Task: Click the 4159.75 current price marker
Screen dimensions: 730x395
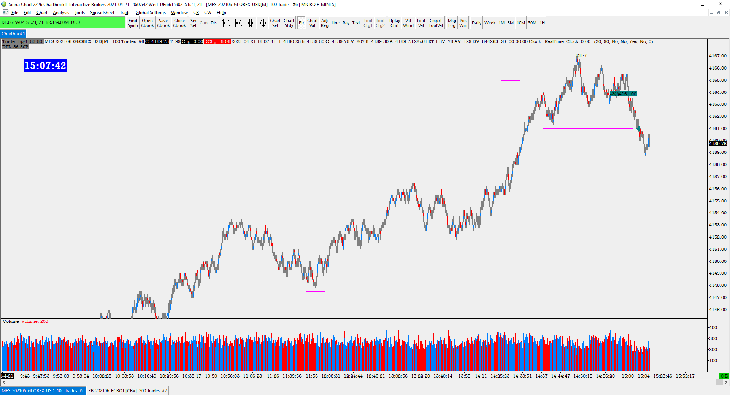Action: click(718, 144)
